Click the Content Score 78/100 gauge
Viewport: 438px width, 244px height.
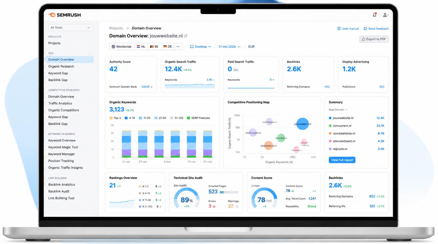click(x=264, y=199)
